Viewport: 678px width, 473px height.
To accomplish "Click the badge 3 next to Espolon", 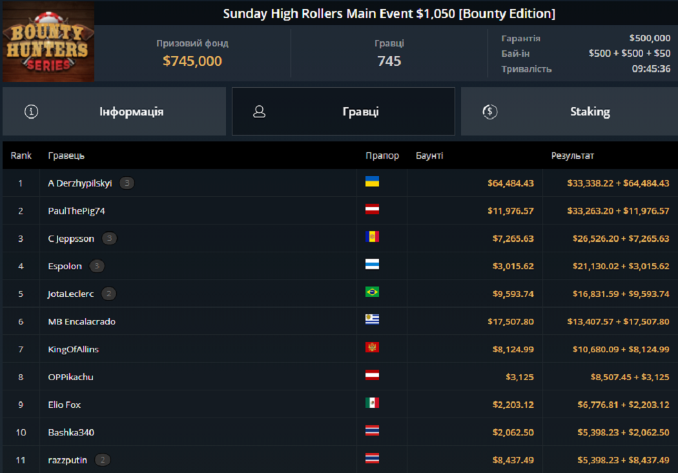I will pyautogui.click(x=97, y=266).
